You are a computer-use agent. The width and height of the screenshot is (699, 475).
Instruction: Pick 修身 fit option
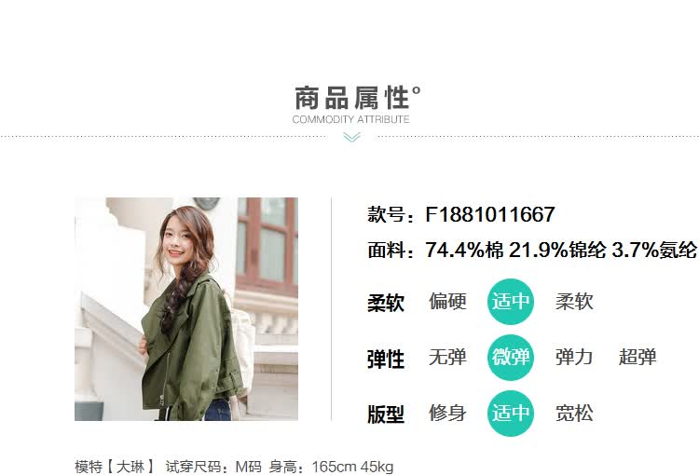pos(447,413)
